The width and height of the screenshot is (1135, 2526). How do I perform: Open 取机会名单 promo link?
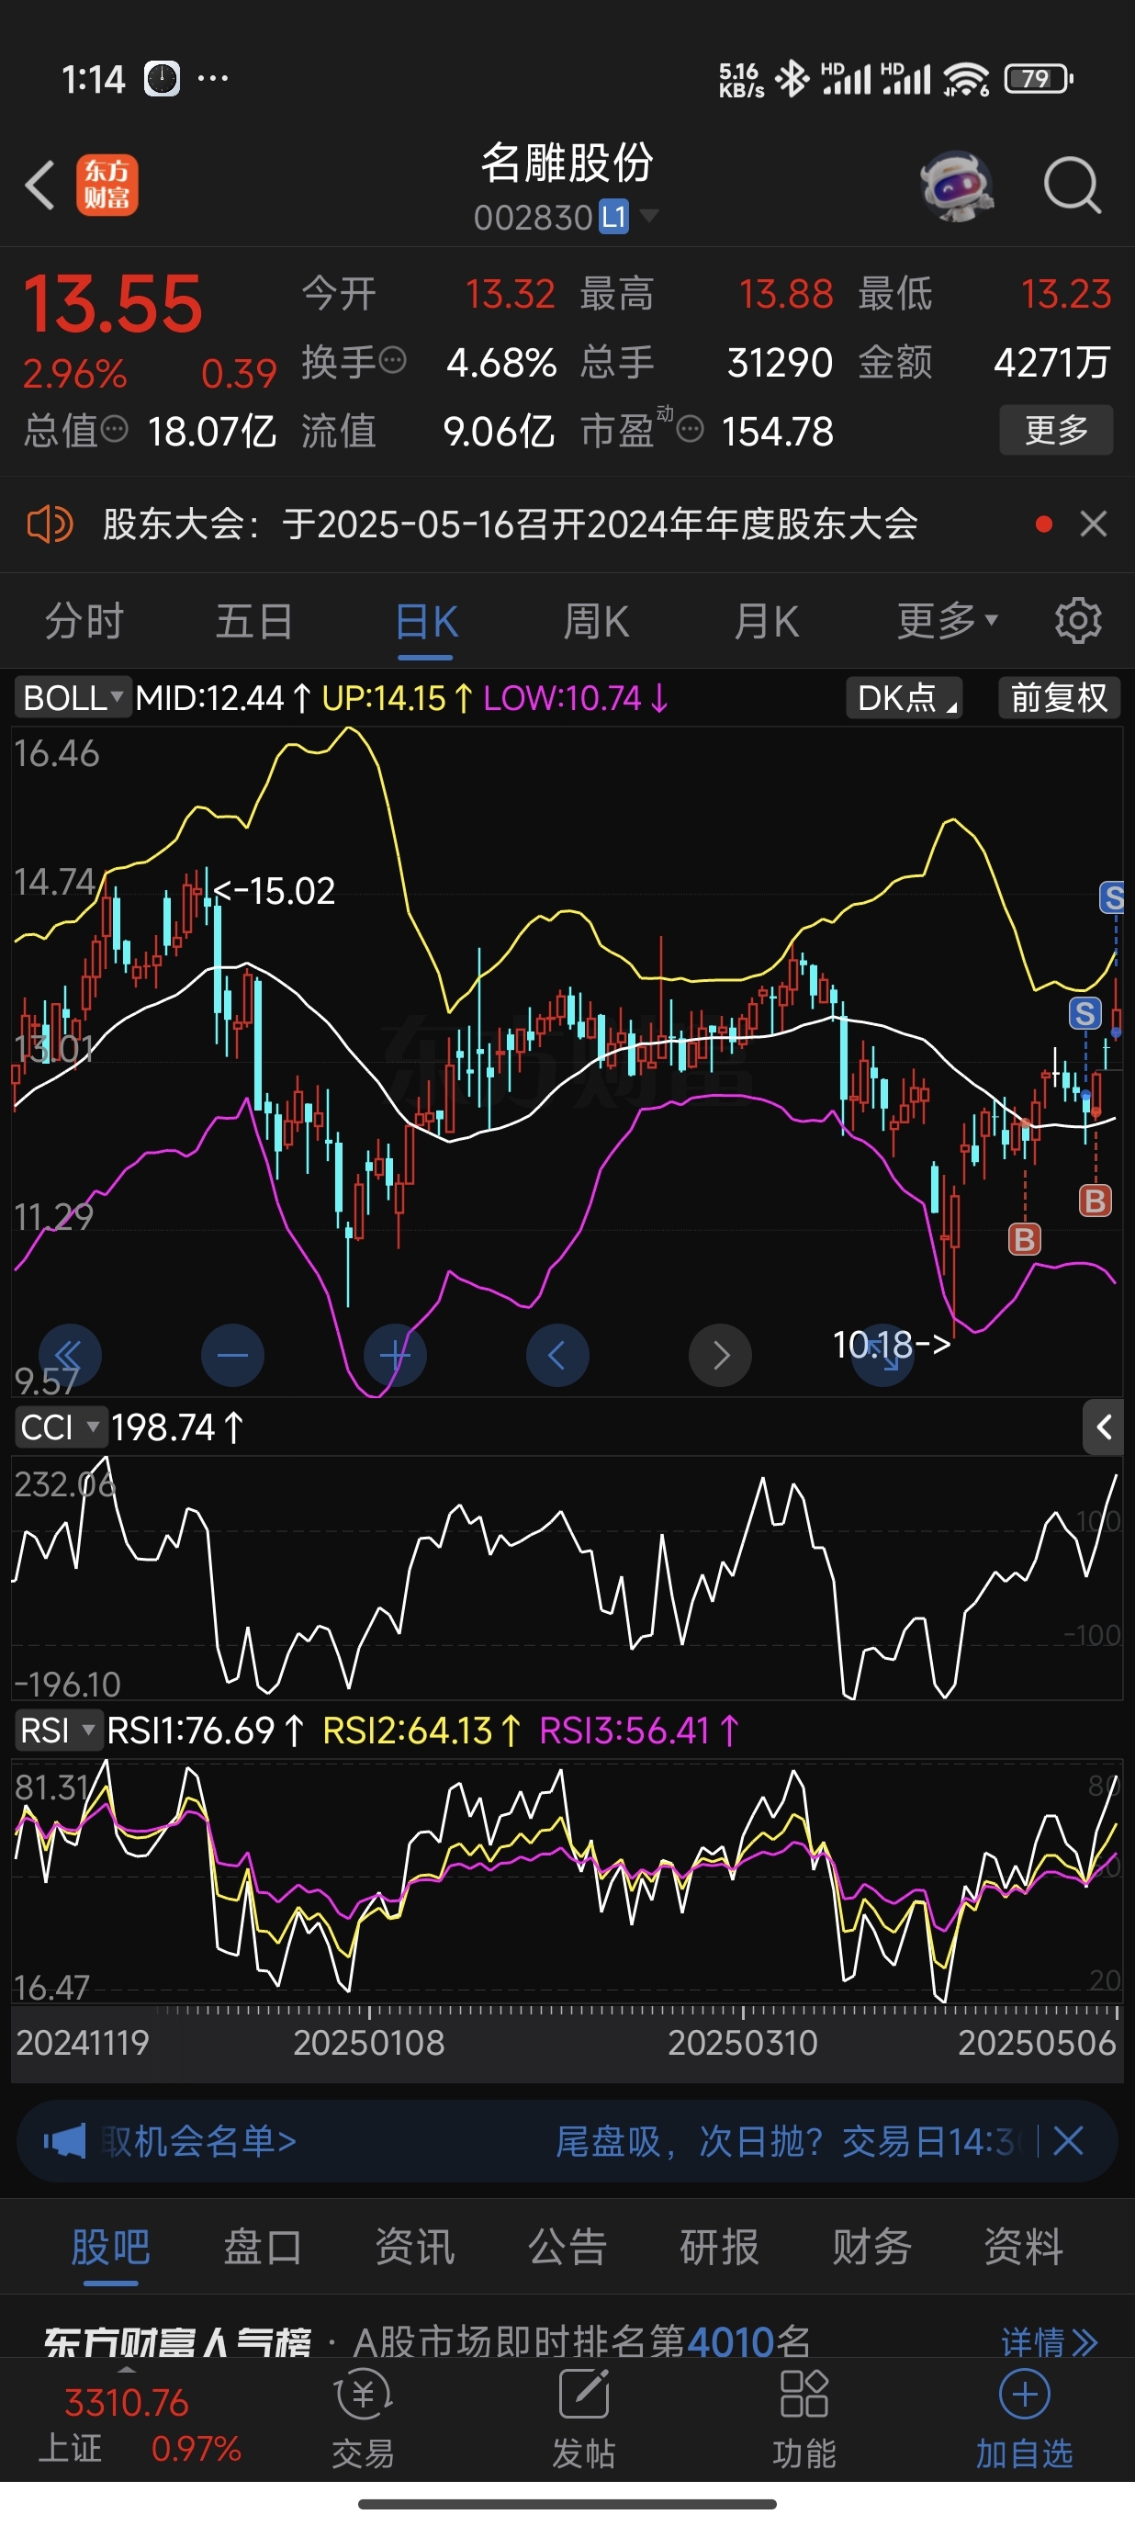(199, 2140)
